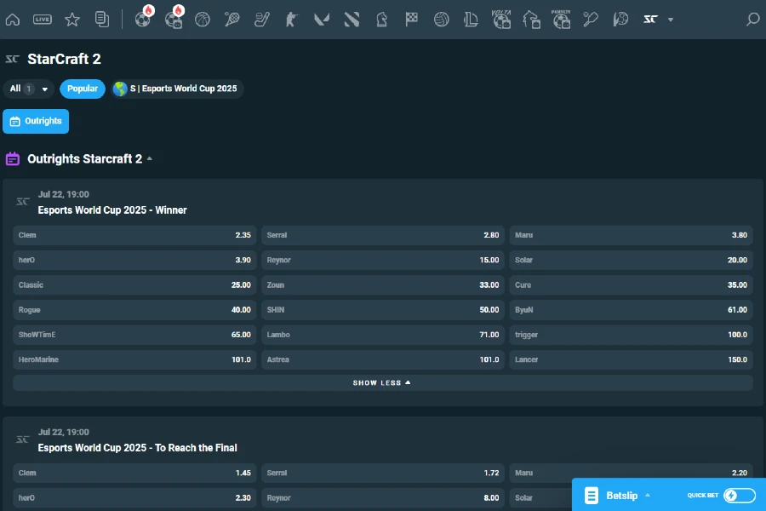
Task: Collapse the Outrights Starcraft 2 section
Action: 150,158
